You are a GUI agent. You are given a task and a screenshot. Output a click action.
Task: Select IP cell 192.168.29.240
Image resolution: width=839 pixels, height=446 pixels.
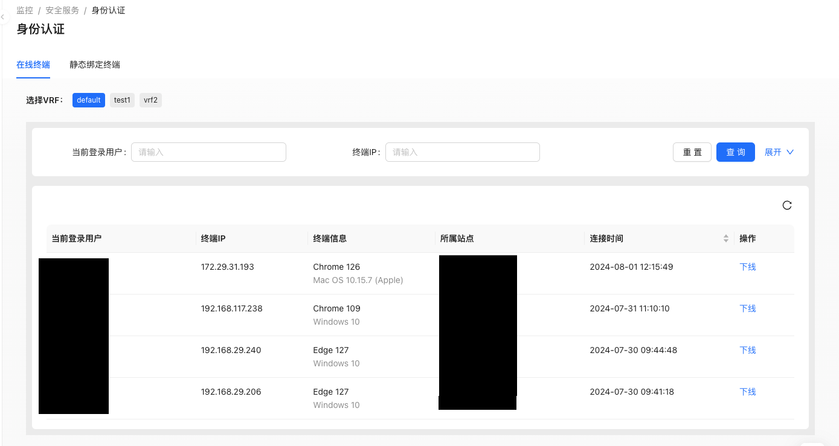pos(231,350)
